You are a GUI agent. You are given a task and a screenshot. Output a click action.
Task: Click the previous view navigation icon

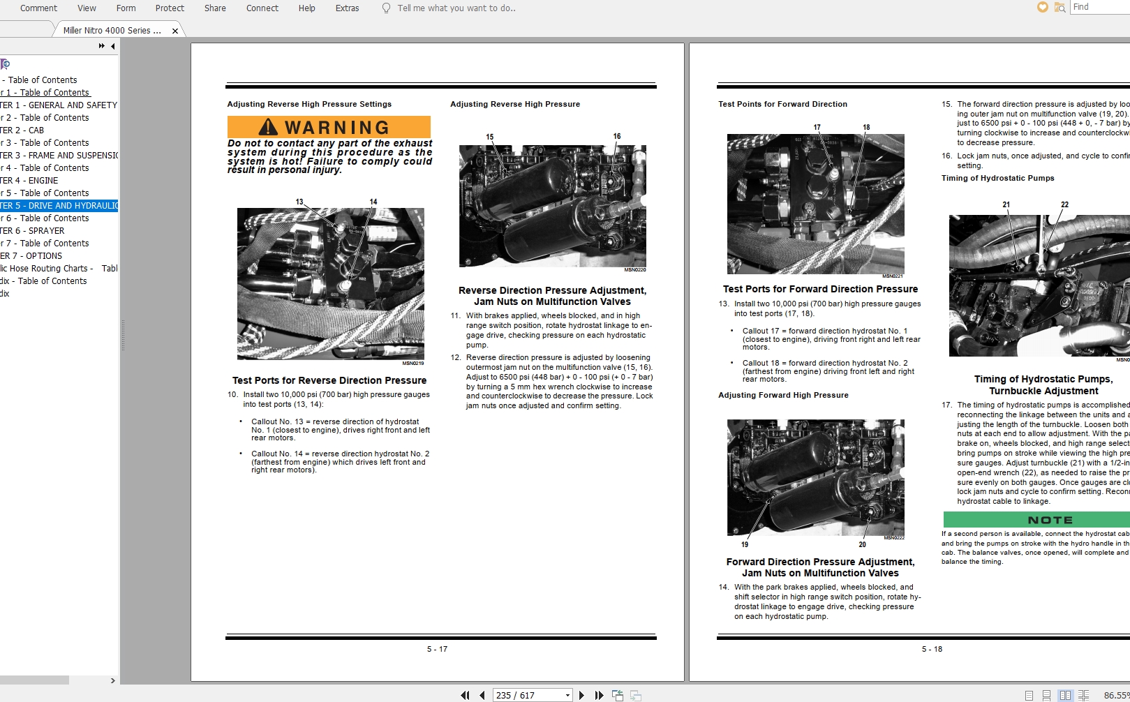(x=618, y=695)
